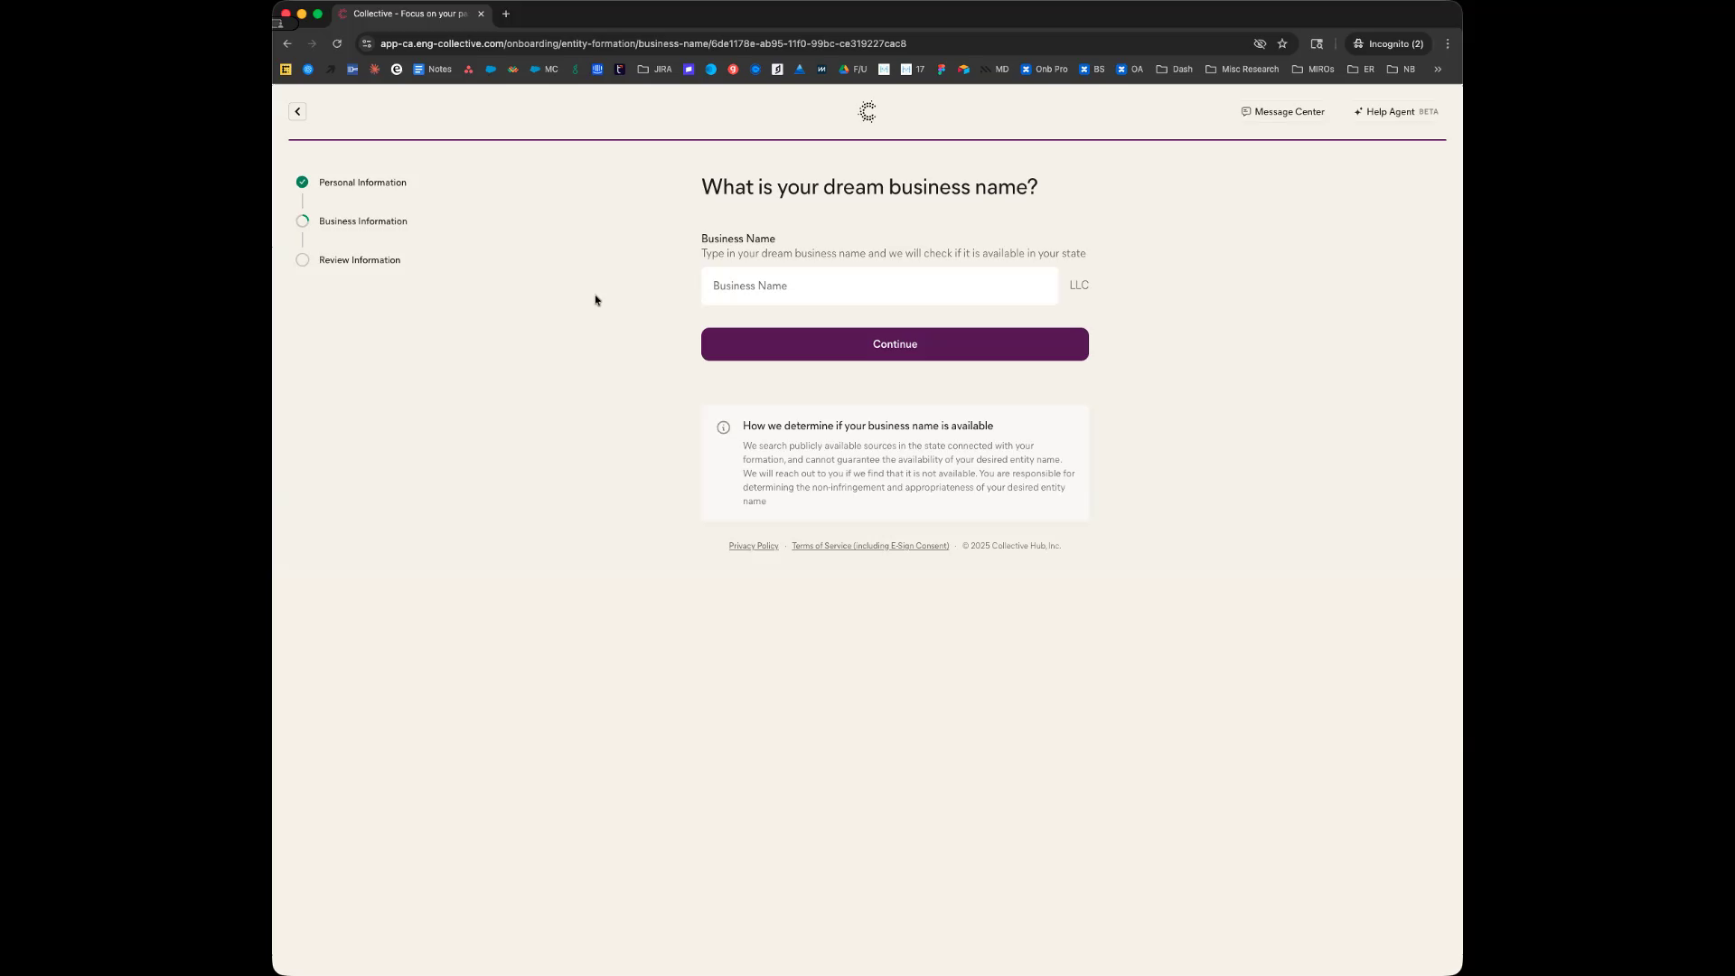Click the tracking protection eye icon
1735x976 pixels.
[1259, 43]
